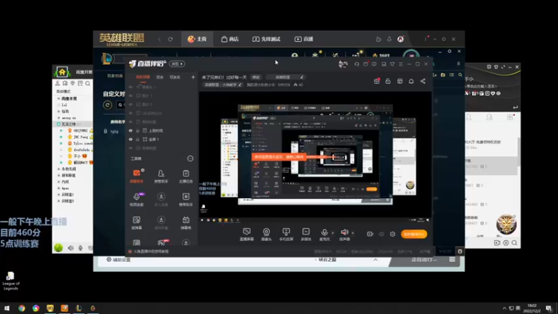Open Windows Start menu
The height and width of the screenshot is (314, 558).
pyautogui.click(x=7, y=308)
